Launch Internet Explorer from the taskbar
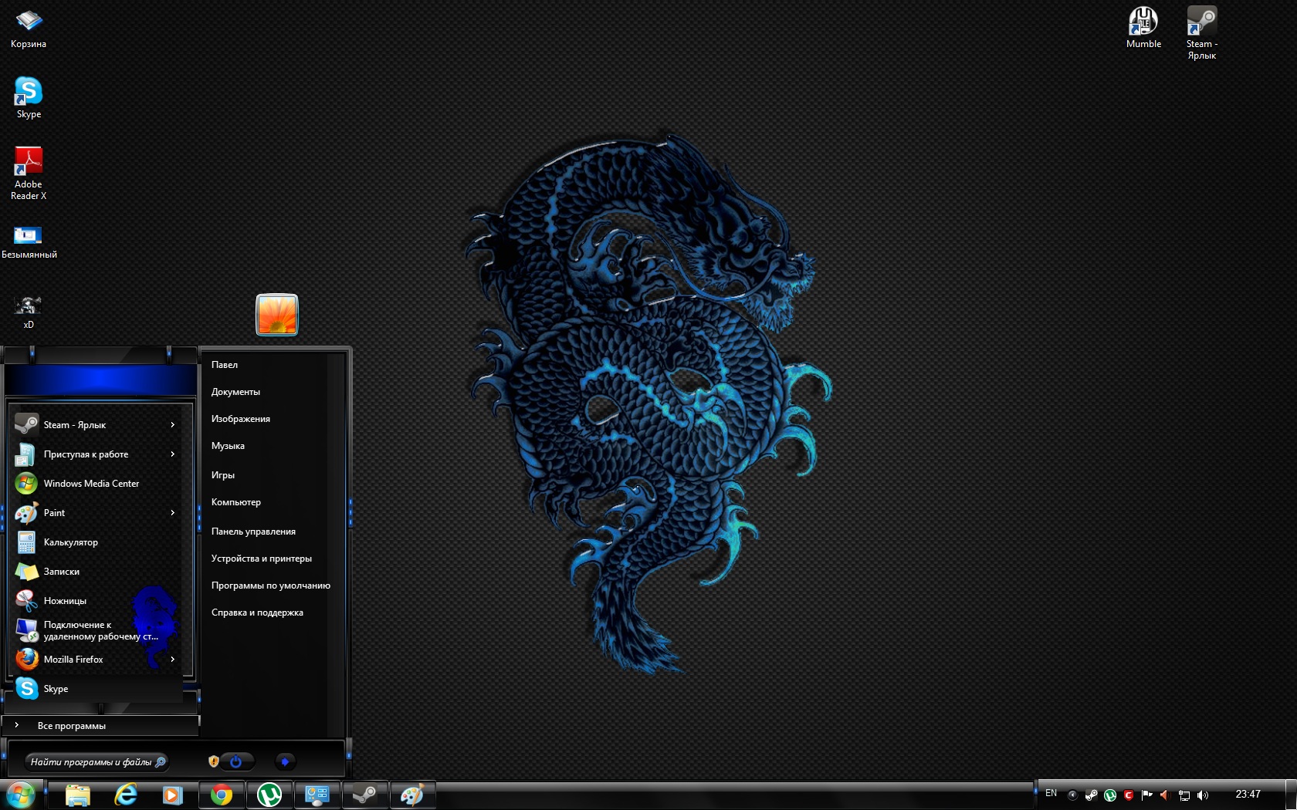The width and height of the screenshot is (1297, 810). pyautogui.click(x=125, y=795)
